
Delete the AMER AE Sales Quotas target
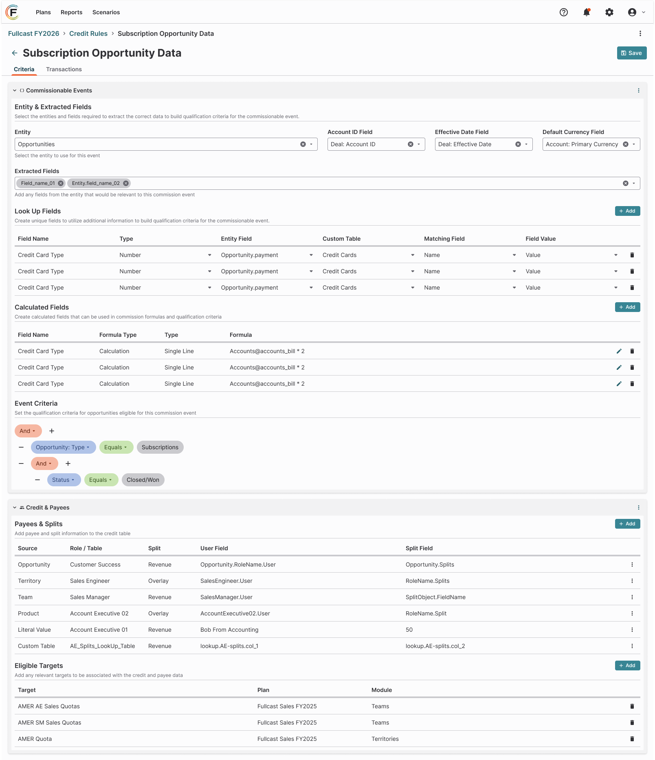point(632,706)
